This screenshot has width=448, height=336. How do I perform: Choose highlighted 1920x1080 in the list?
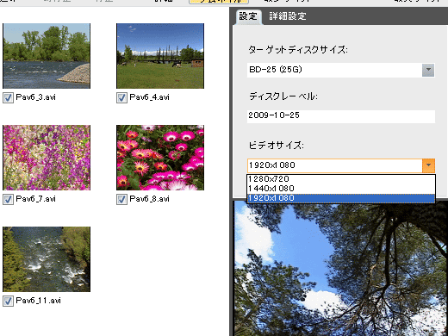(x=341, y=198)
